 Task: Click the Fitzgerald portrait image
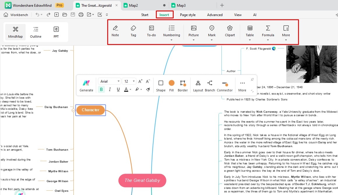(x=311, y=64)
